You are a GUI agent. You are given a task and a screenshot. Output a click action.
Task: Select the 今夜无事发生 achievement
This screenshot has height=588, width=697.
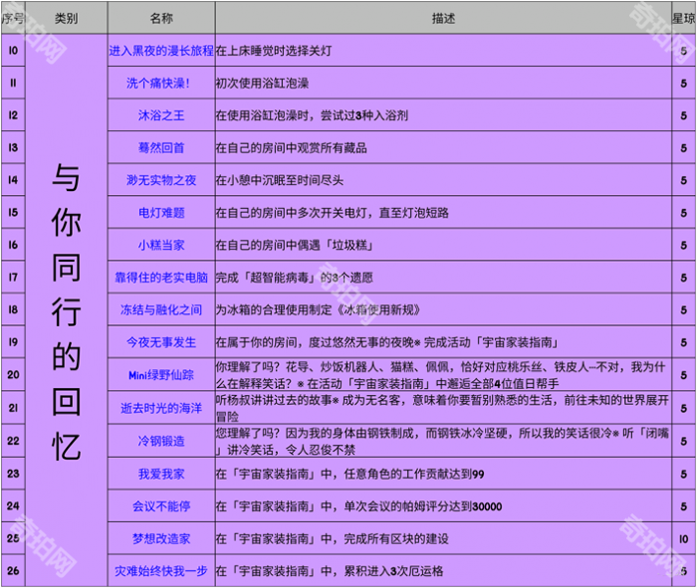[160, 342]
